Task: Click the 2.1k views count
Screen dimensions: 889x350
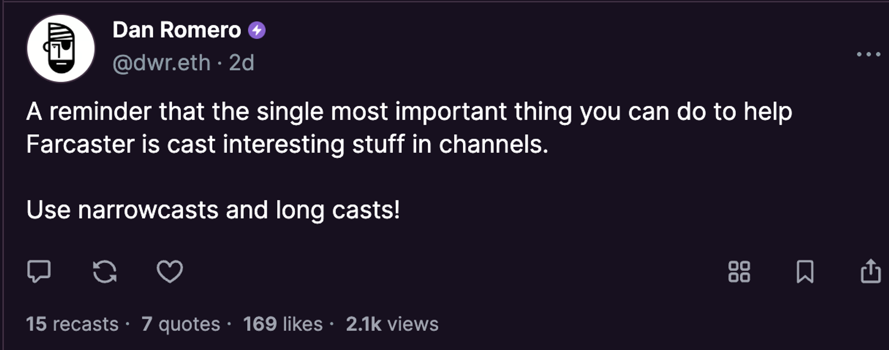Action: [x=392, y=324]
